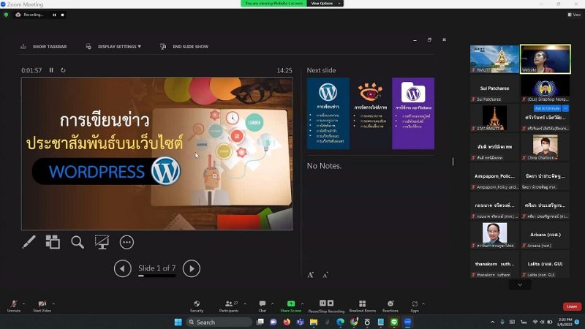585x329 pixels.
Task: Open the more options button beside Ask to Unmute
Action: tap(565, 108)
